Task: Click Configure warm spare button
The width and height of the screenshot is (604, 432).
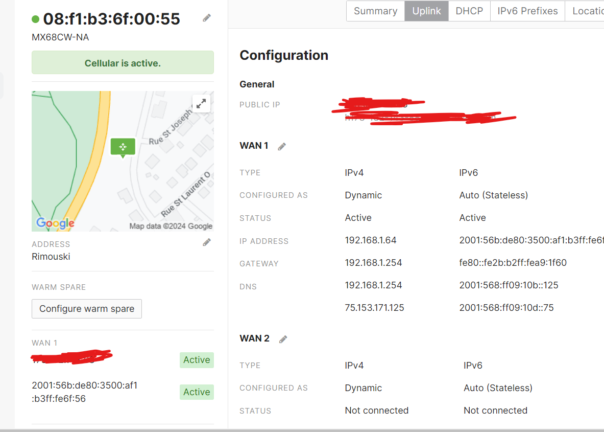Action: click(x=87, y=309)
